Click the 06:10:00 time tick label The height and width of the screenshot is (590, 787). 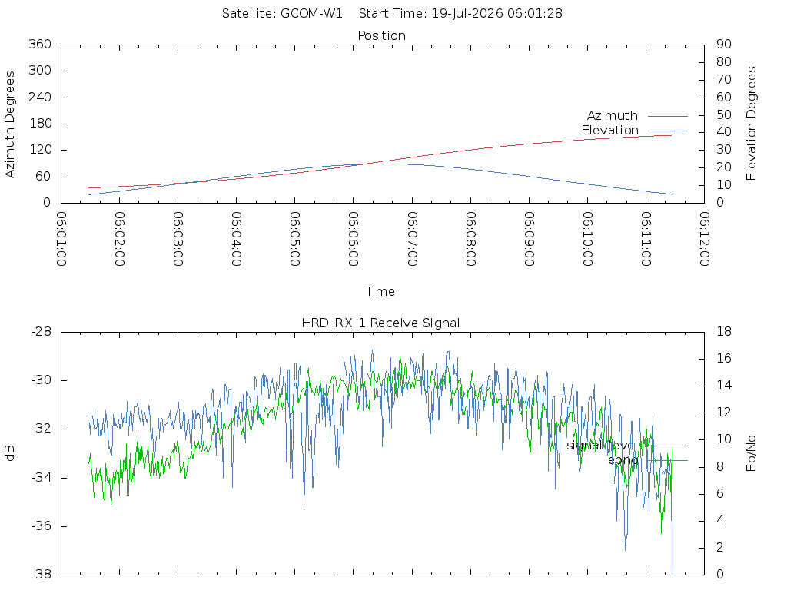point(588,239)
